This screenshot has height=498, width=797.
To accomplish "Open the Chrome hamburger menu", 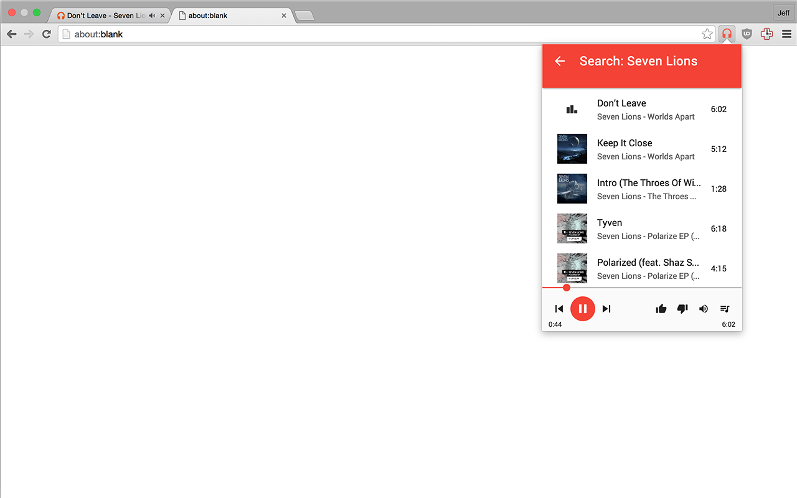I will (x=786, y=34).
